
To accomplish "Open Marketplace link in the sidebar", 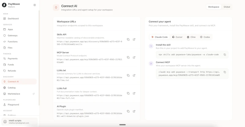I will pyautogui.click(x=19, y=94).
